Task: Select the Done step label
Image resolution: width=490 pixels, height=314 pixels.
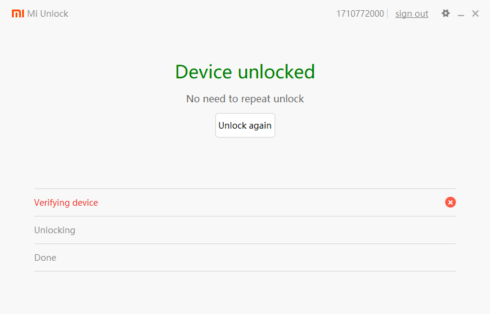Action: click(x=45, y=258)
